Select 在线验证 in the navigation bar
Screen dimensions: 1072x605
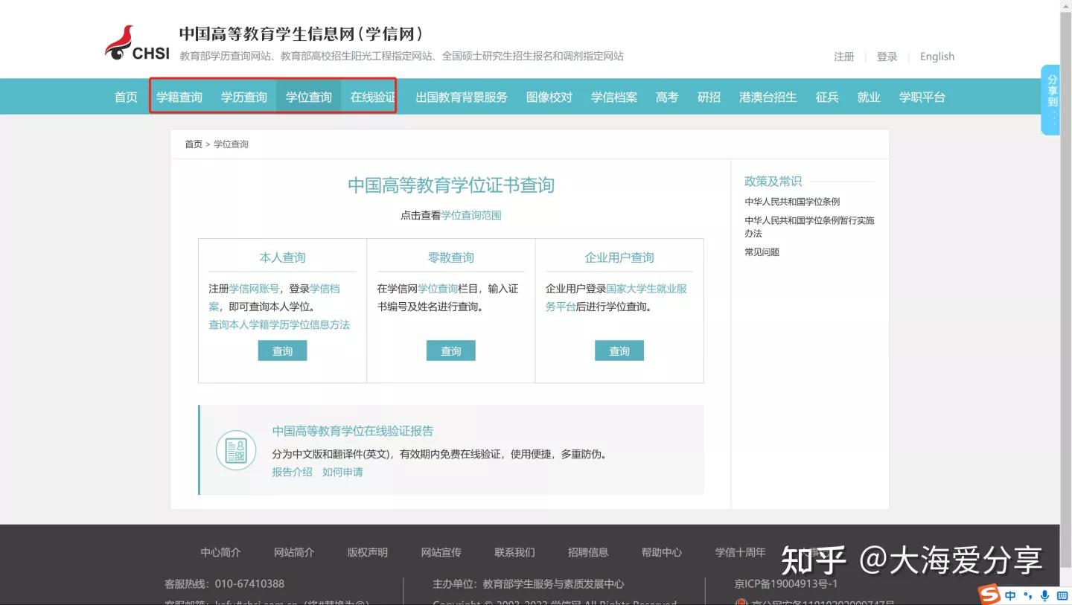click(x=371, y=97)
